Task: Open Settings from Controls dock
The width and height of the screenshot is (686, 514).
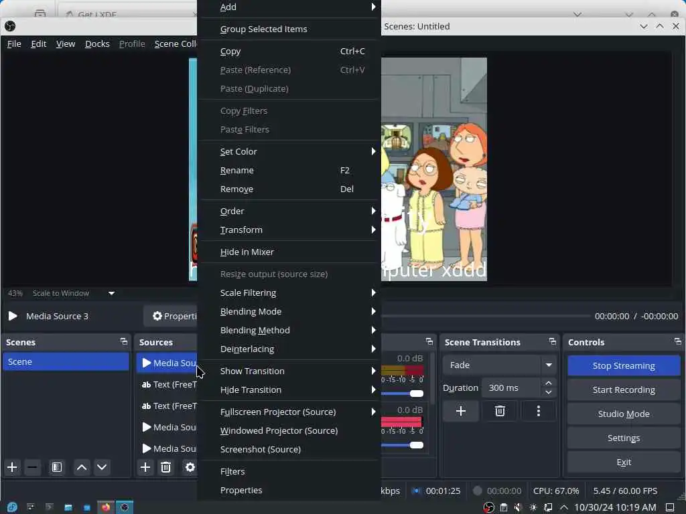Action: coord(624,438)
